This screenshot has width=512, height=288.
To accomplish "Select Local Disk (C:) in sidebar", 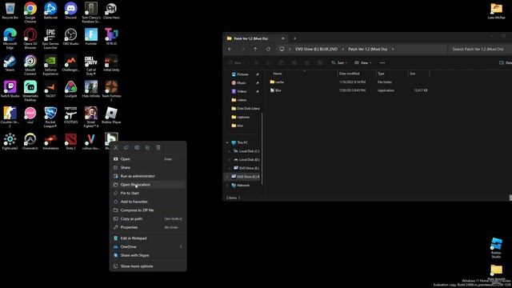I will pos(246,151).
